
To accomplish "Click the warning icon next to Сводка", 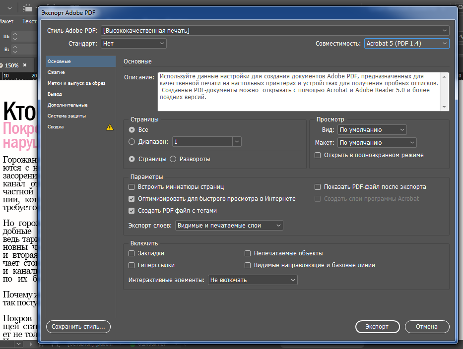I will coord(110,127).
